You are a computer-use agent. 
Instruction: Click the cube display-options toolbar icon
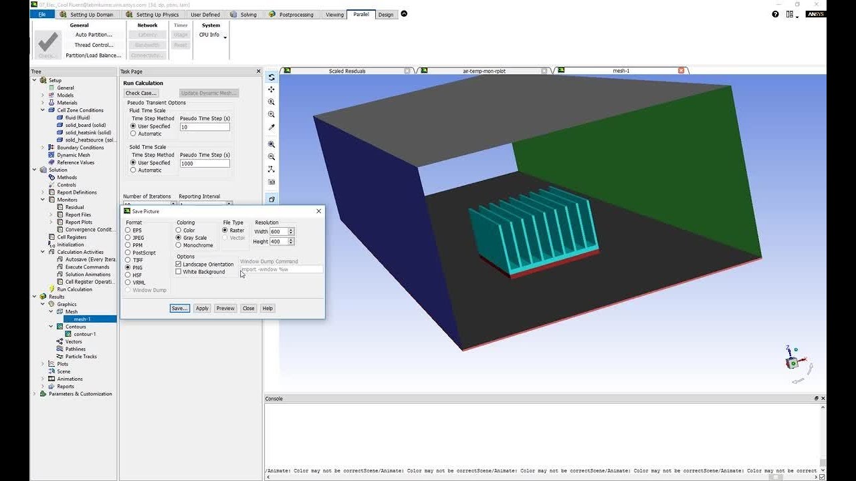click(272, 199)
